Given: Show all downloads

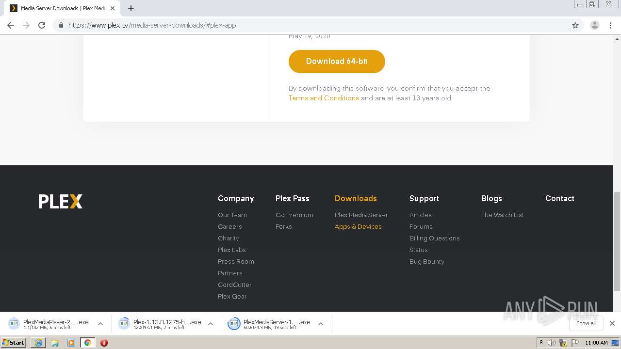Looking at the screenshot, I should [x=586, y=323].
